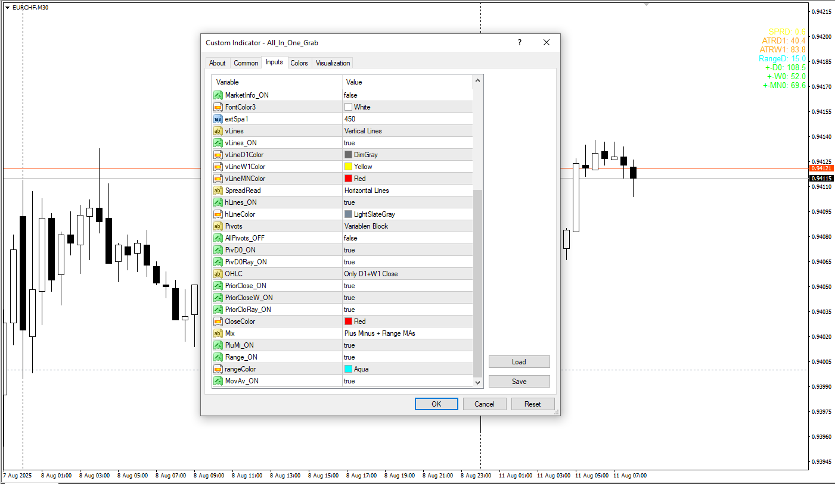Click the PluMi_ON boolean icon
This screenshot has height=484, width=835.
pos(218,345)
